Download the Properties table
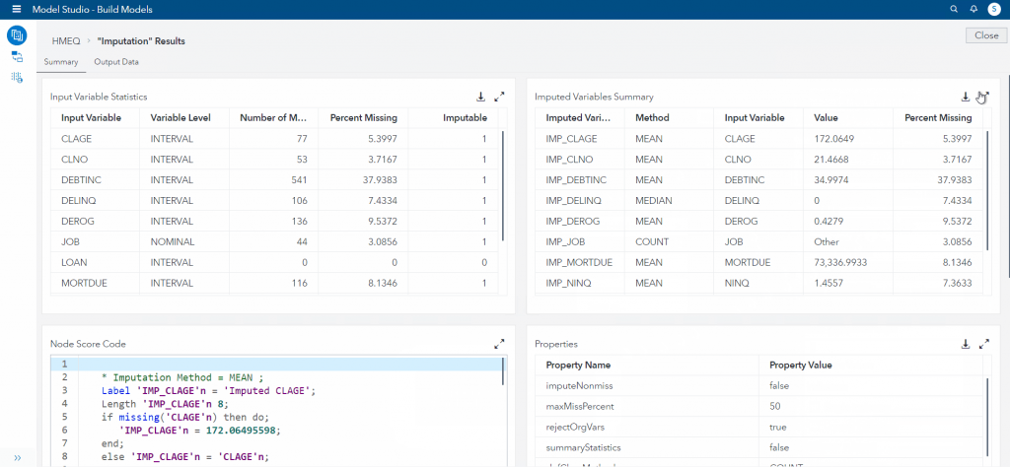The height and width of the screenshot is (467, 1010). pos(965,344)
